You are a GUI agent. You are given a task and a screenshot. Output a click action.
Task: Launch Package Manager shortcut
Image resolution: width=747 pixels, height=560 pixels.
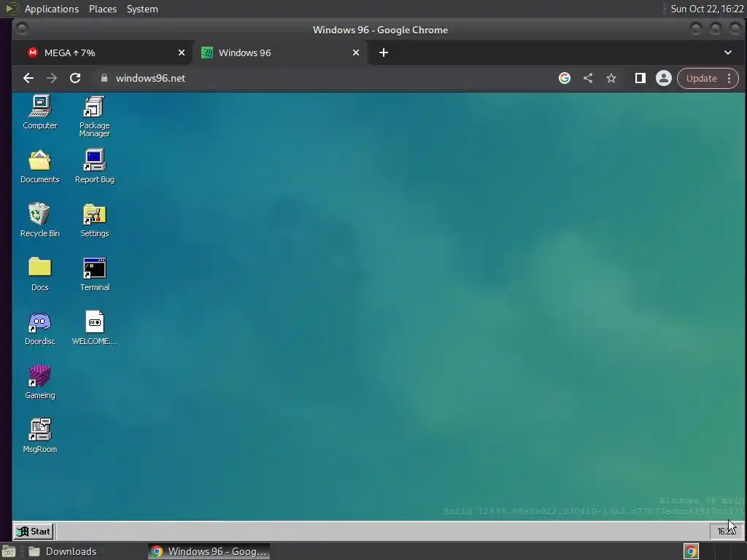coord(94,116)
